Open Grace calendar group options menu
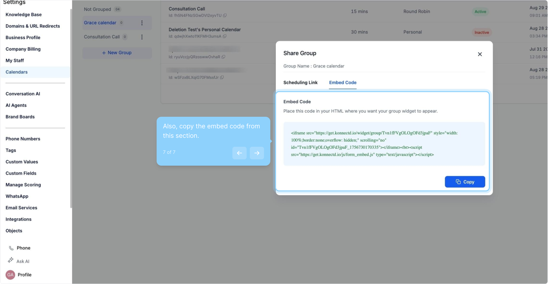548x284 pixels. (x=142, y=23)
